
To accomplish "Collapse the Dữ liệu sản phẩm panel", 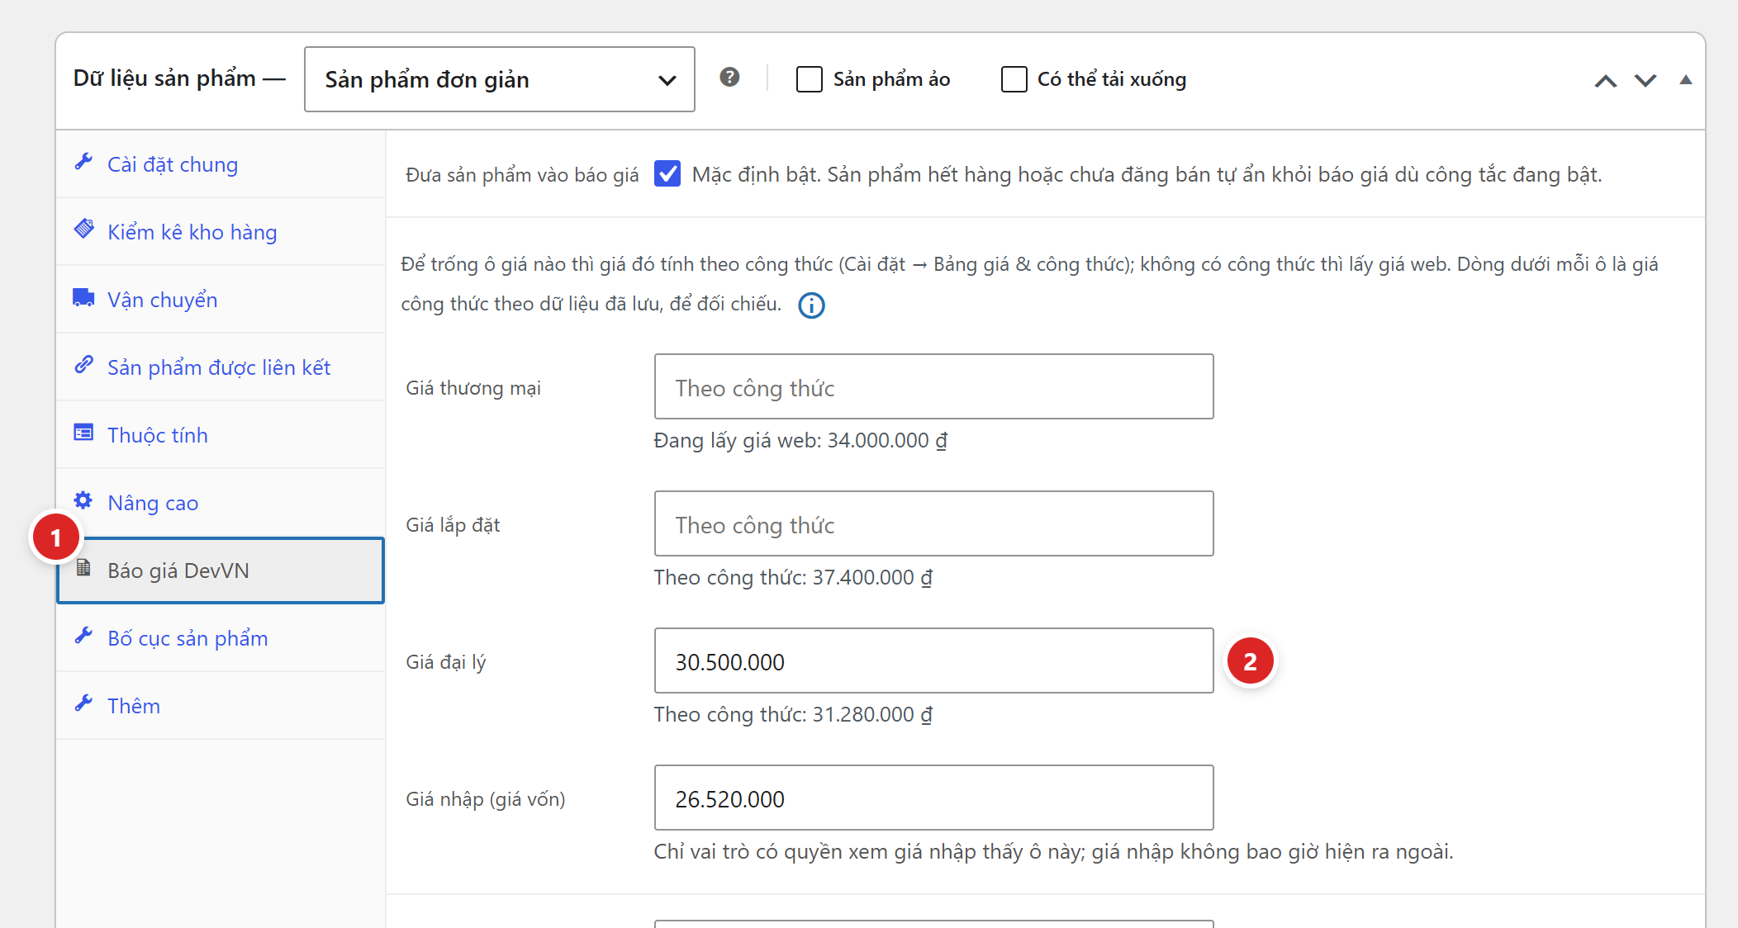I will pos(1685,80).
